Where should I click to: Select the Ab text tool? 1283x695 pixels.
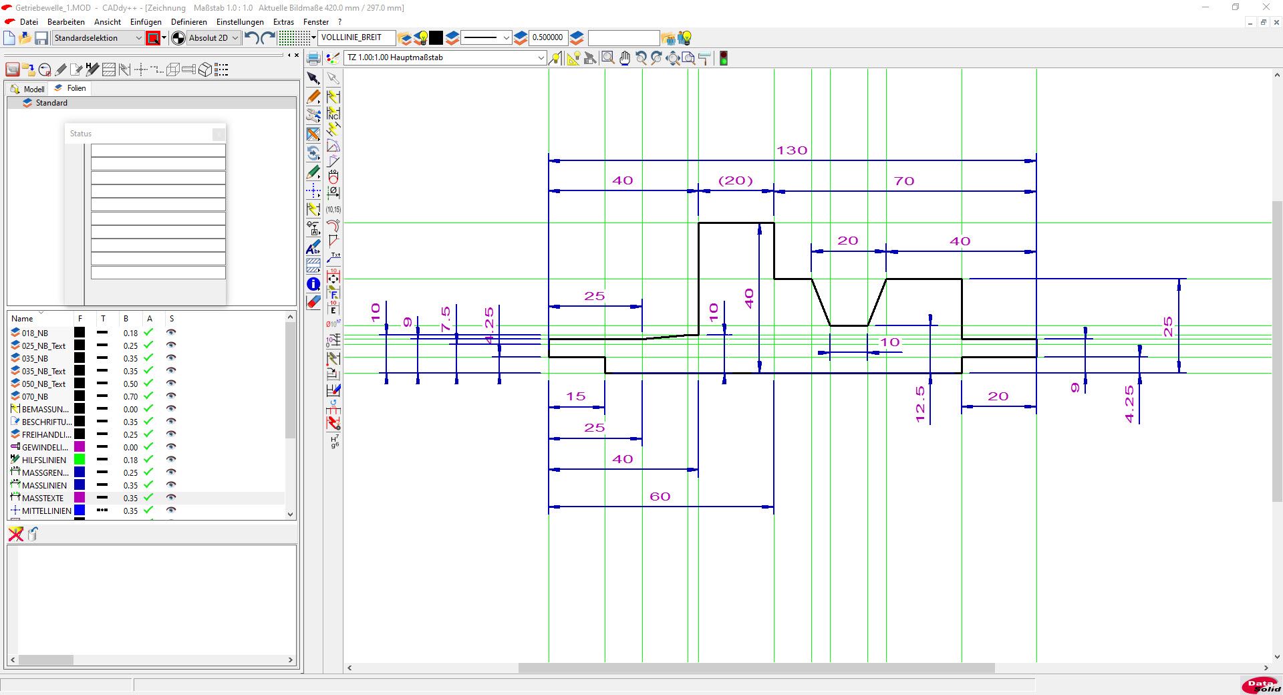coord(313,248)
